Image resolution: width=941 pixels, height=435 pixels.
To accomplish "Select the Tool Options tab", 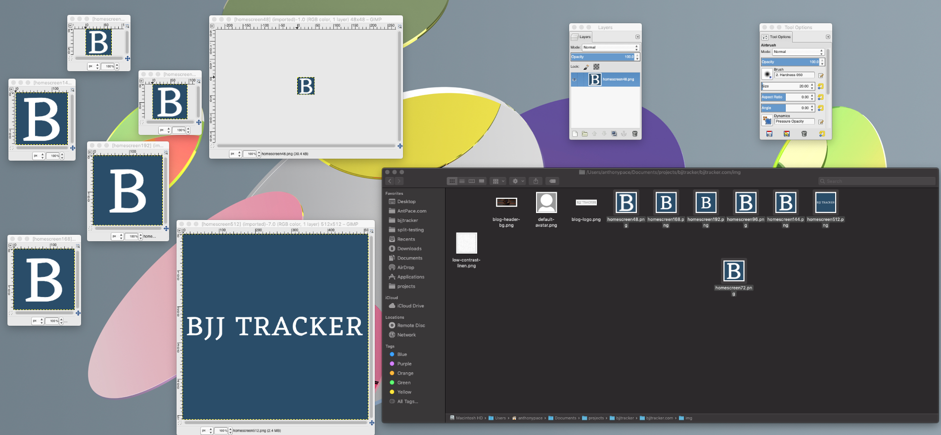I will (777, 37).
